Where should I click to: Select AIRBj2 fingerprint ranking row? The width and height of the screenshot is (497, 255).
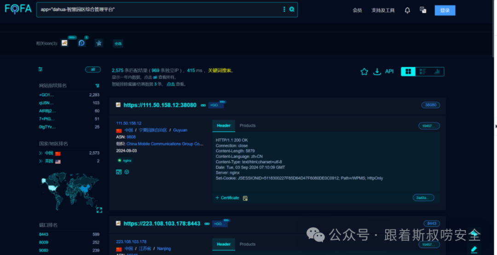pos(69,110)
